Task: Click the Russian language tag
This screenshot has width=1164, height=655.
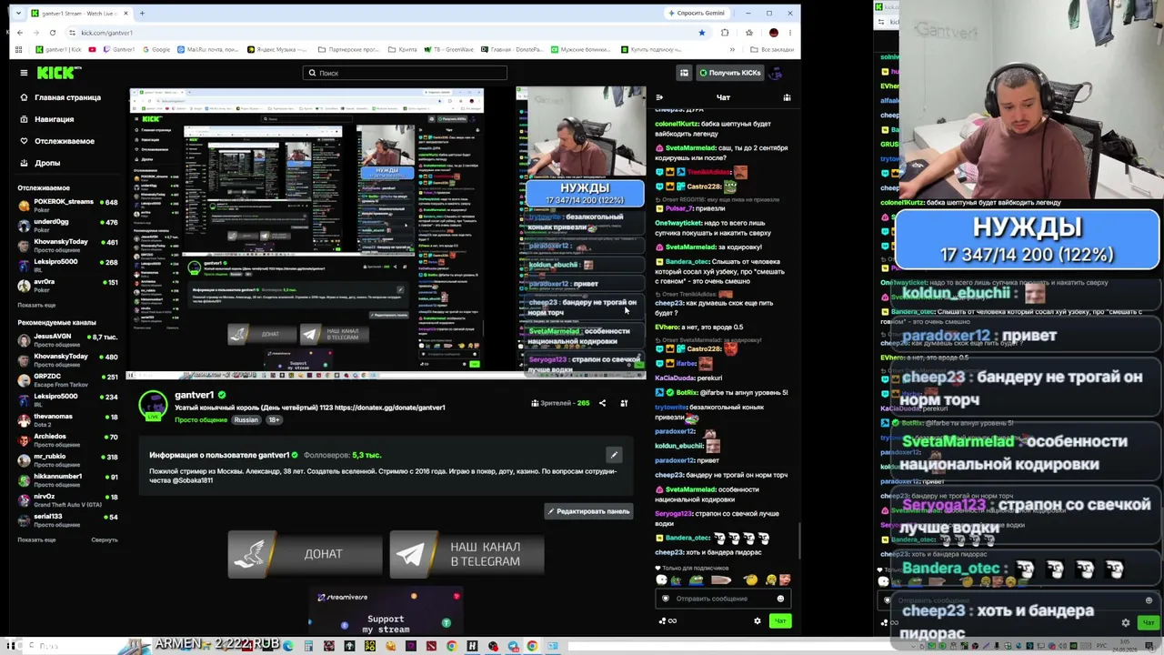Action: click(x=246, y=420)
